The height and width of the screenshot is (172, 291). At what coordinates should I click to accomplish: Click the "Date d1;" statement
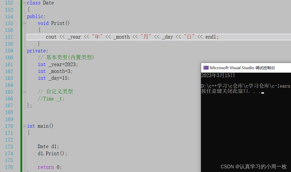pos(48,147)
